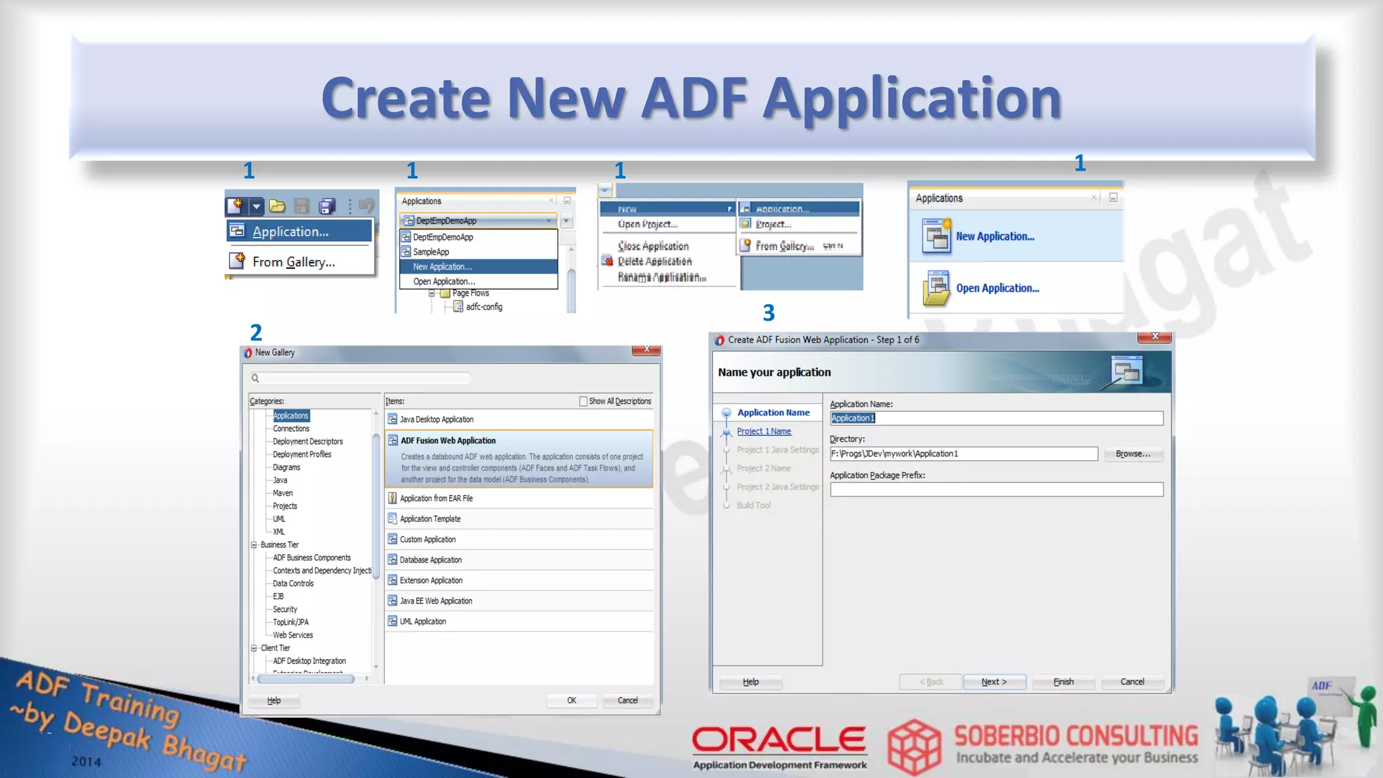This screenshot has width=1383, height=778.
Task: Open the Project 1 Name step link
Action: pyautogui.click(x=764, y=432)
